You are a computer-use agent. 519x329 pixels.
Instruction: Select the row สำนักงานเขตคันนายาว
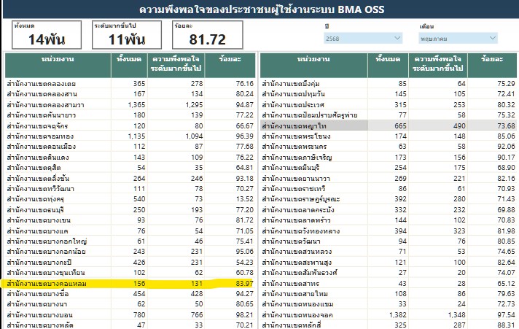tap(130, 115)
